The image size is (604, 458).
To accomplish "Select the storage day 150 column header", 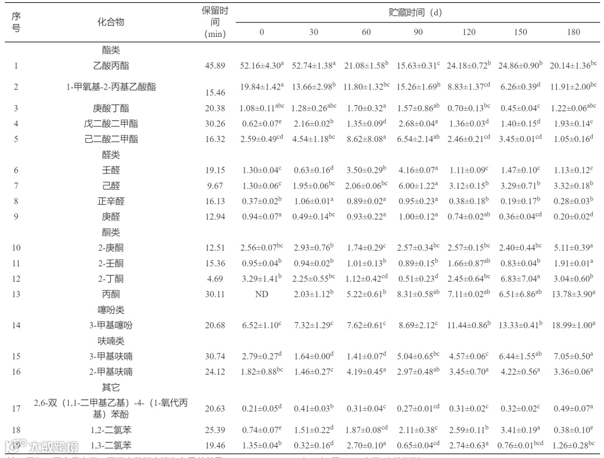I will tap(521, 32).
